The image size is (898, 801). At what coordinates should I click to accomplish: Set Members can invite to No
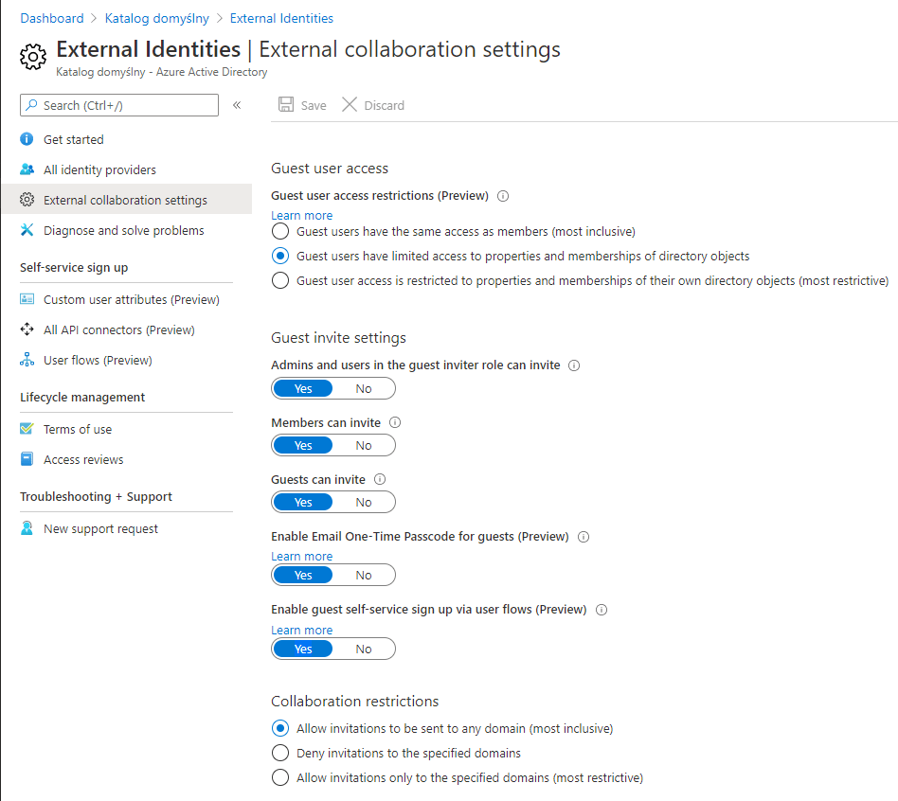coord(364,446)
